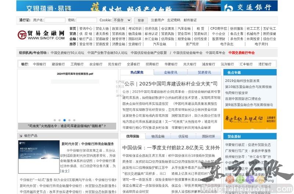The image size is (294, 194).
Task: Open headline 中国信保：一季度支付赔款2.8亿美元
Action: (x=171, y=148)
